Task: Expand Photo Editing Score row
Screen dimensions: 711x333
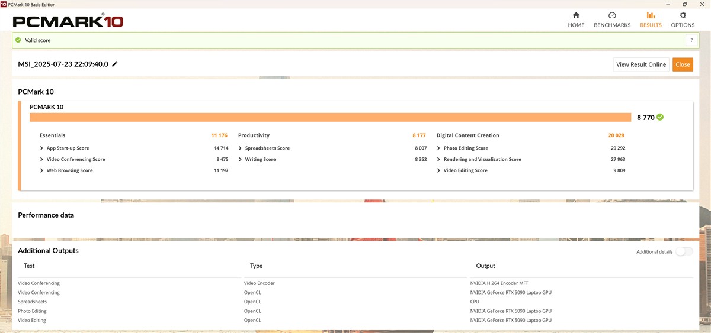Action: 438,148
